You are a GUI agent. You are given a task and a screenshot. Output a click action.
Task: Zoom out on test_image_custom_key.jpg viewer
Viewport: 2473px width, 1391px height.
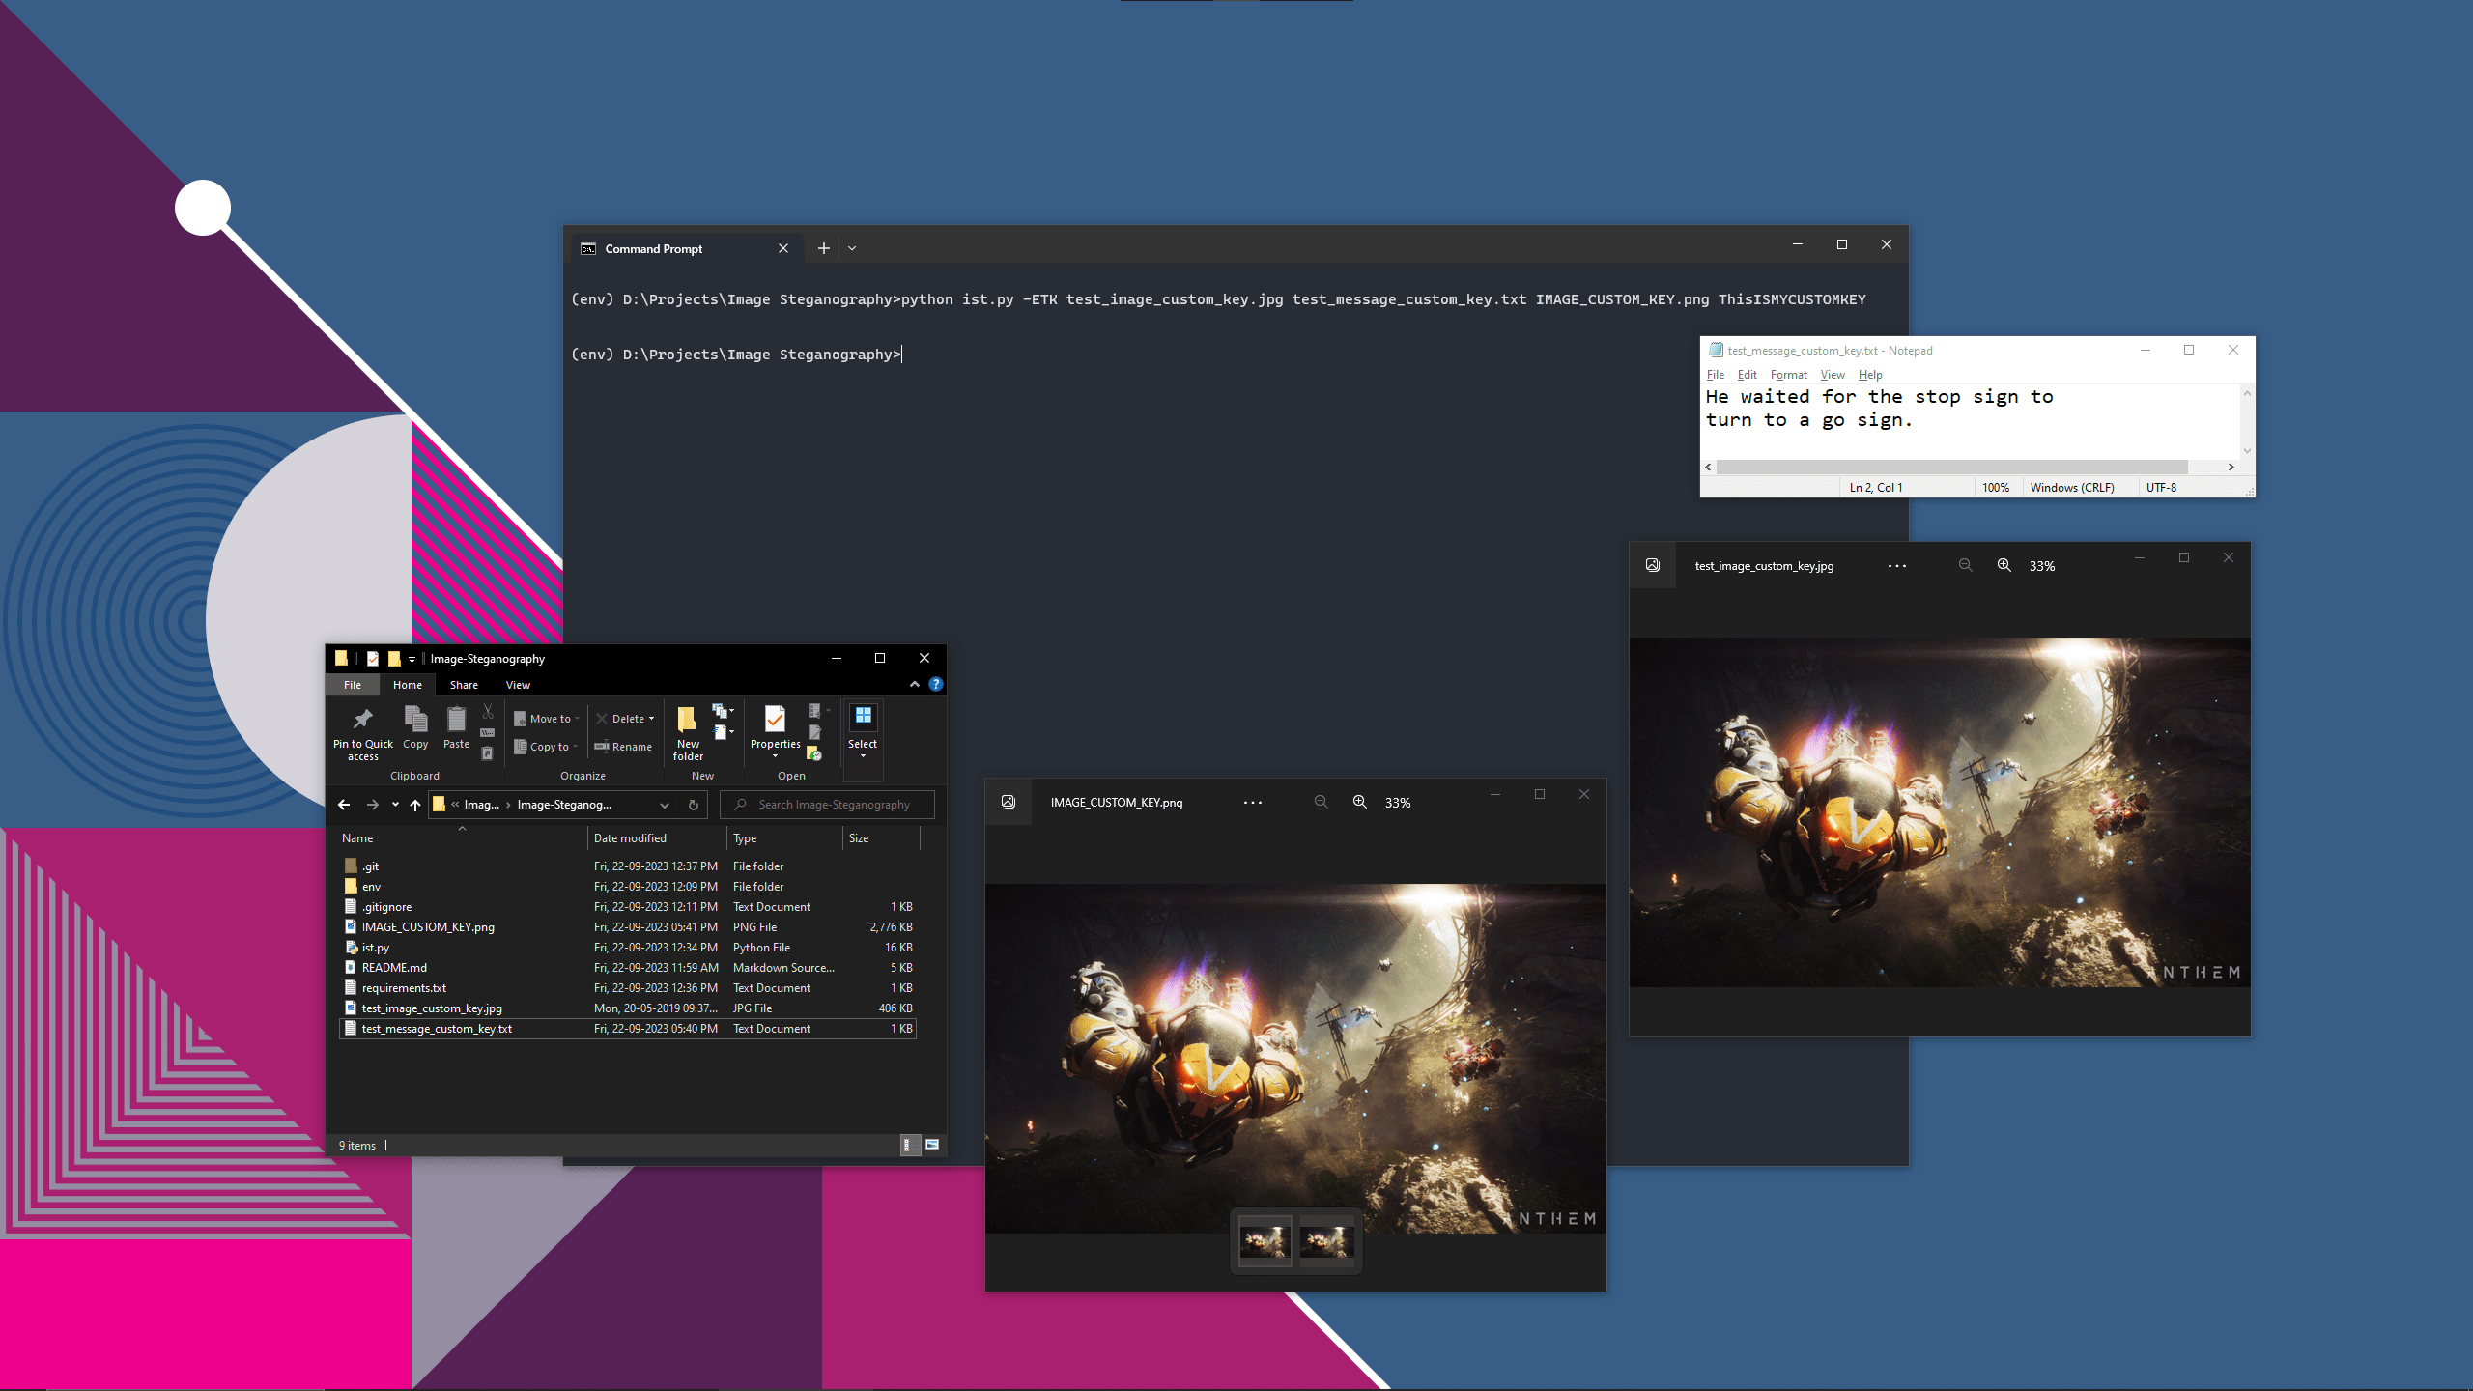[x=1965, y=565]
